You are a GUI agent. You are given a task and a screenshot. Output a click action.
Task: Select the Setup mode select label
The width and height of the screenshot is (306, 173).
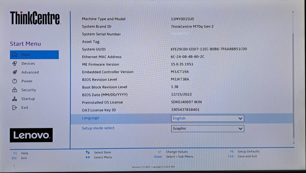tap(98, 128)
